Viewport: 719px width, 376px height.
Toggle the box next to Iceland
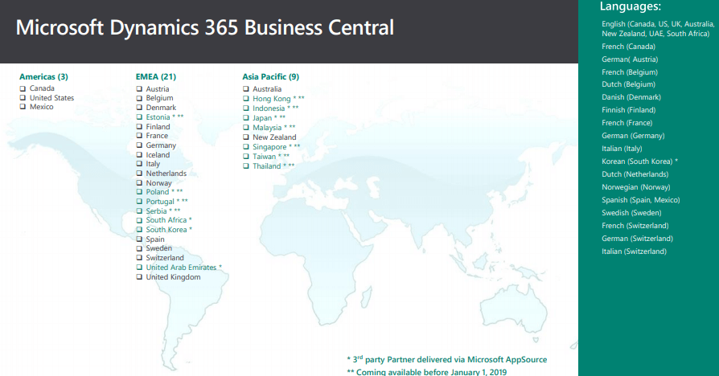coord(139,155)
